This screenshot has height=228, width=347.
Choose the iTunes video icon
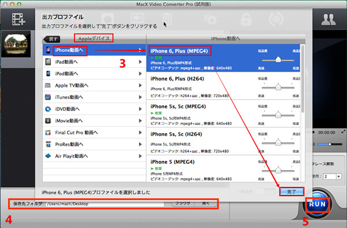(x=48, y=97)
